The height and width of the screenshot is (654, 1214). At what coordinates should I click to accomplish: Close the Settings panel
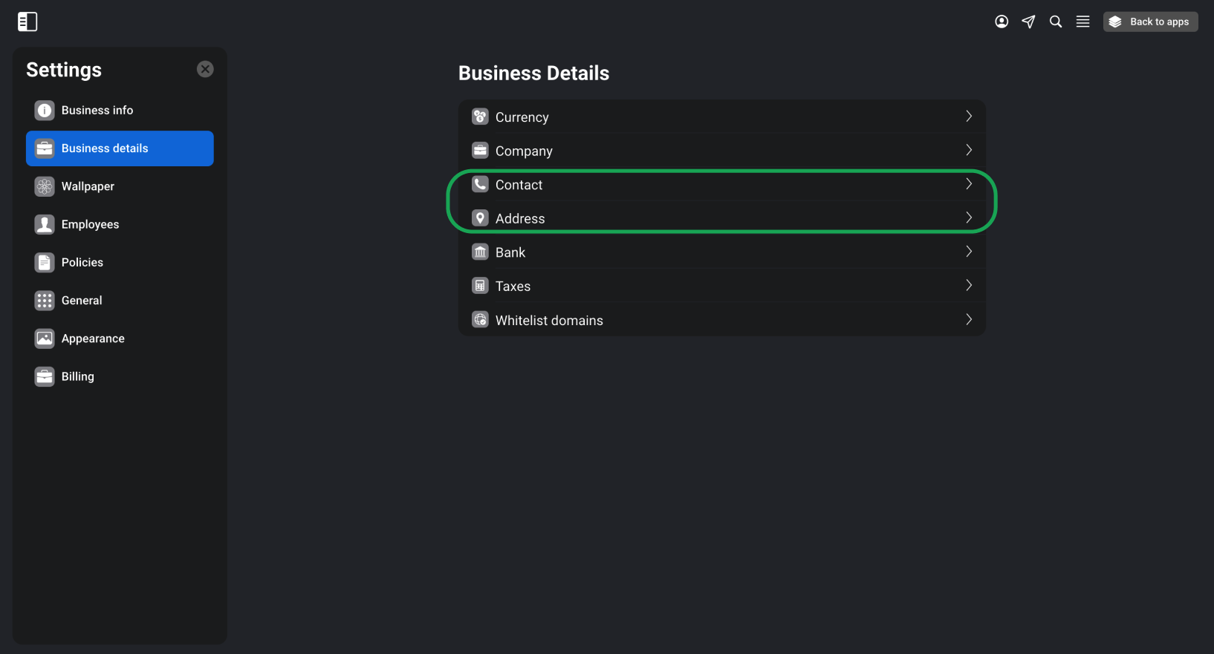pos(205,69)
